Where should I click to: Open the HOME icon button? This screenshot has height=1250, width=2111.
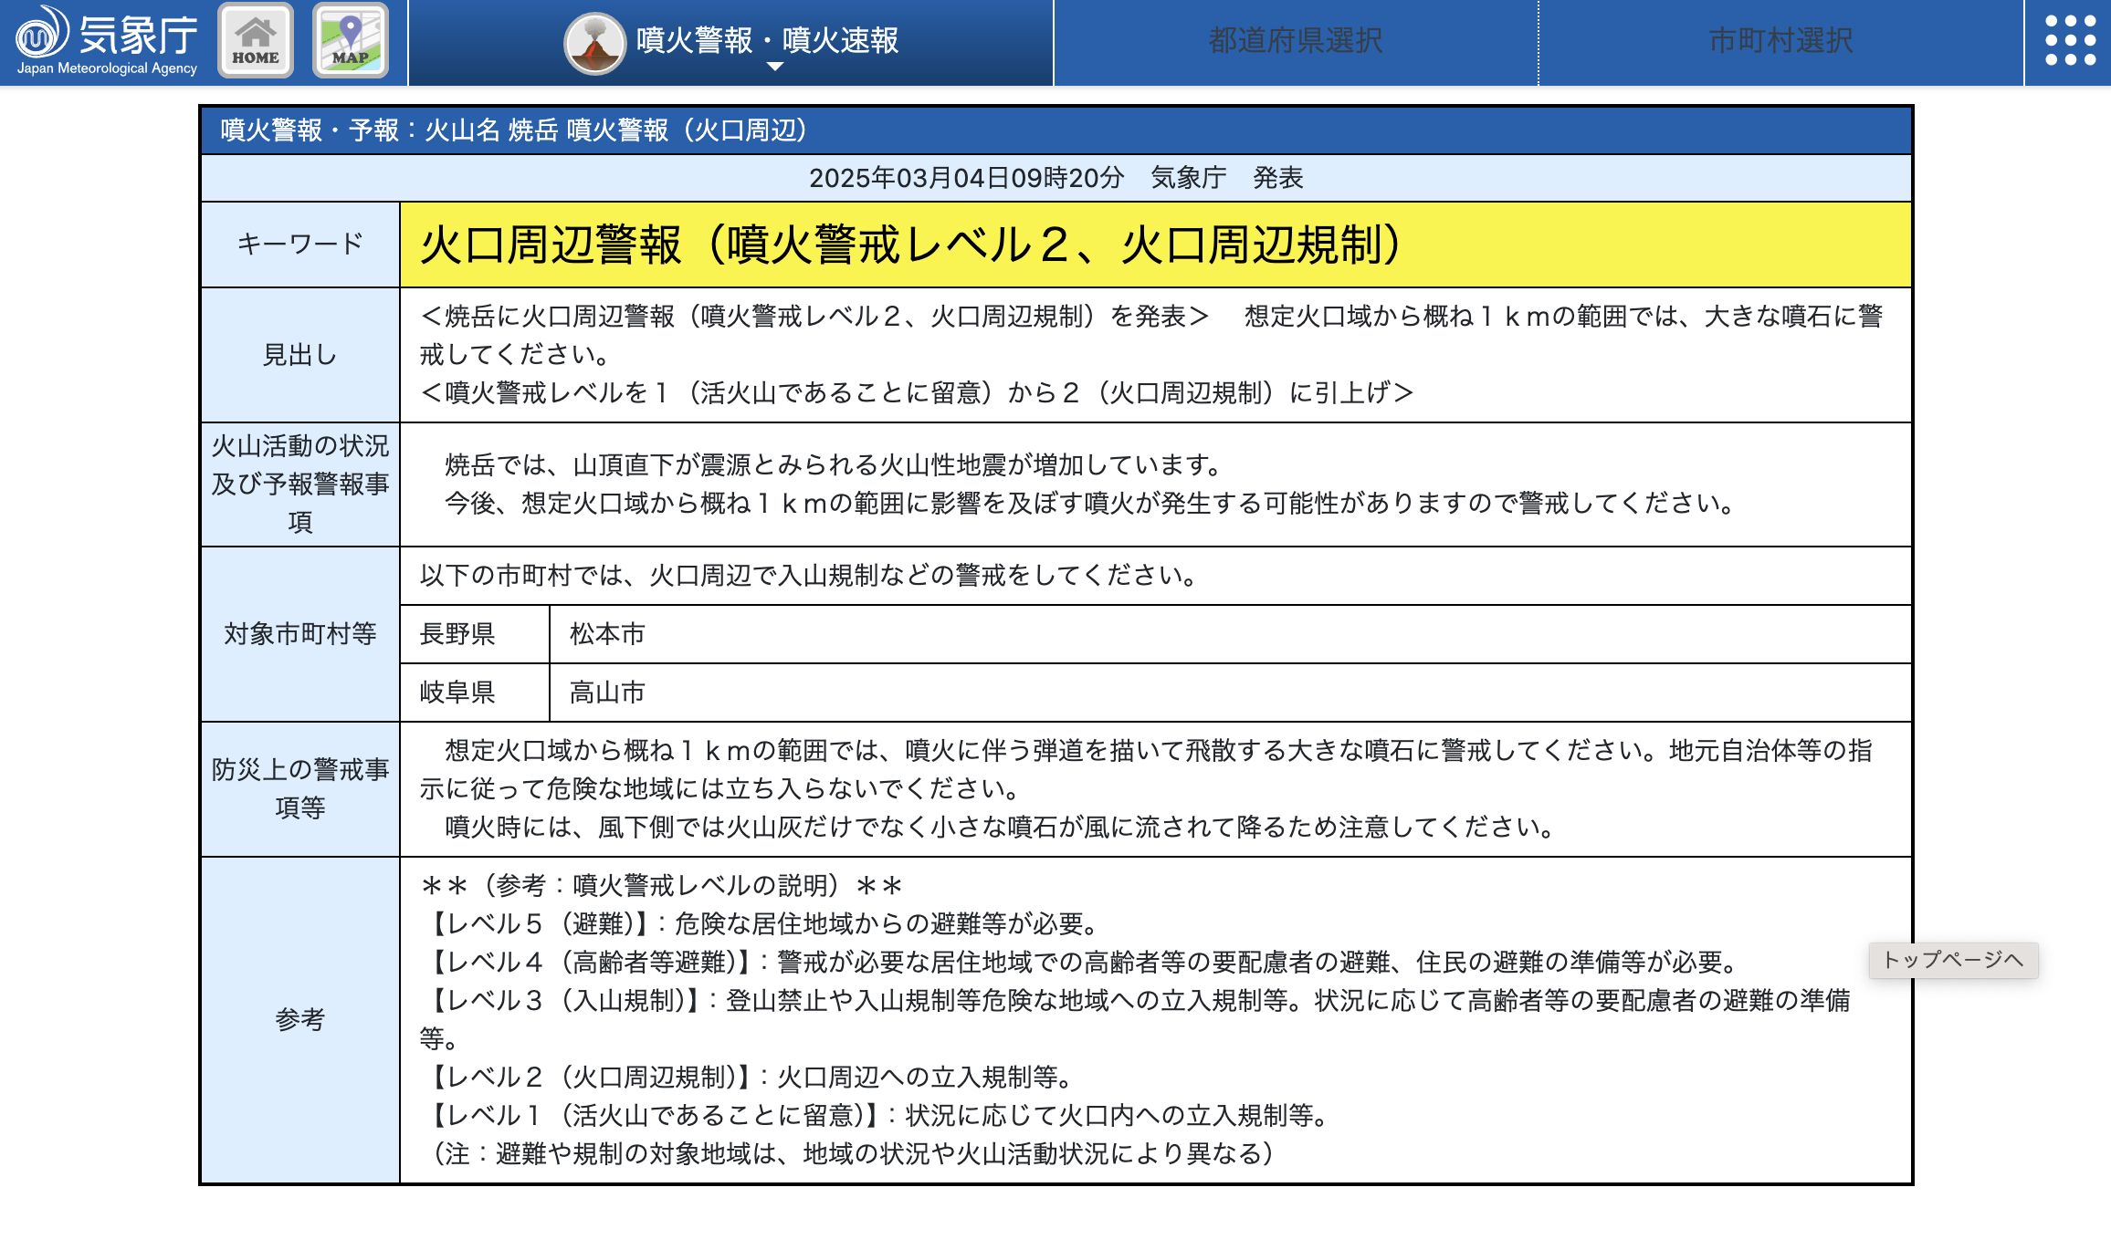256,41
